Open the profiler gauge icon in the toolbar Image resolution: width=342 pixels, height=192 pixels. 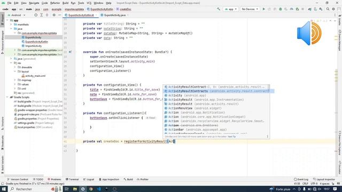292,9
